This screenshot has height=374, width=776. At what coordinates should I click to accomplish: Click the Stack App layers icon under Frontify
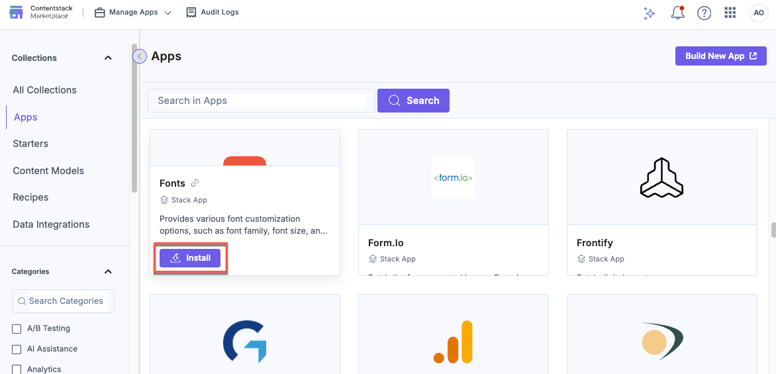click(581, 259)
